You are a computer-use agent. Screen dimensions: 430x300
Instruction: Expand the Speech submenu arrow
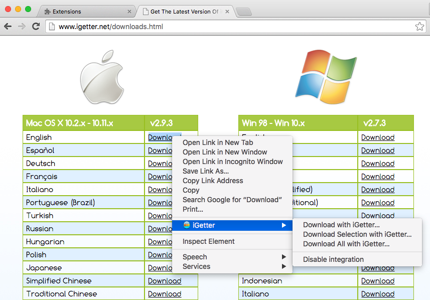(x=284, y=257)
